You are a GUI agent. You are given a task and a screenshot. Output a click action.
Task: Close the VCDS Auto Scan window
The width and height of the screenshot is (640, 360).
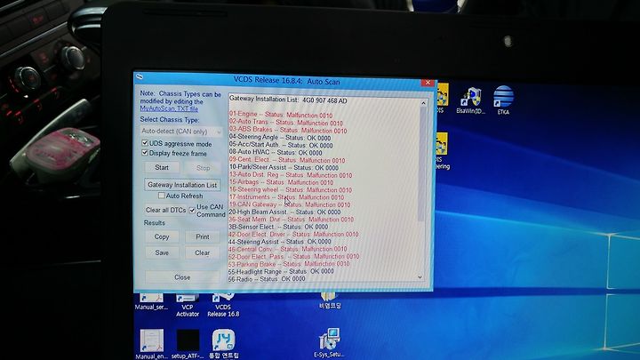pos(428,83)
